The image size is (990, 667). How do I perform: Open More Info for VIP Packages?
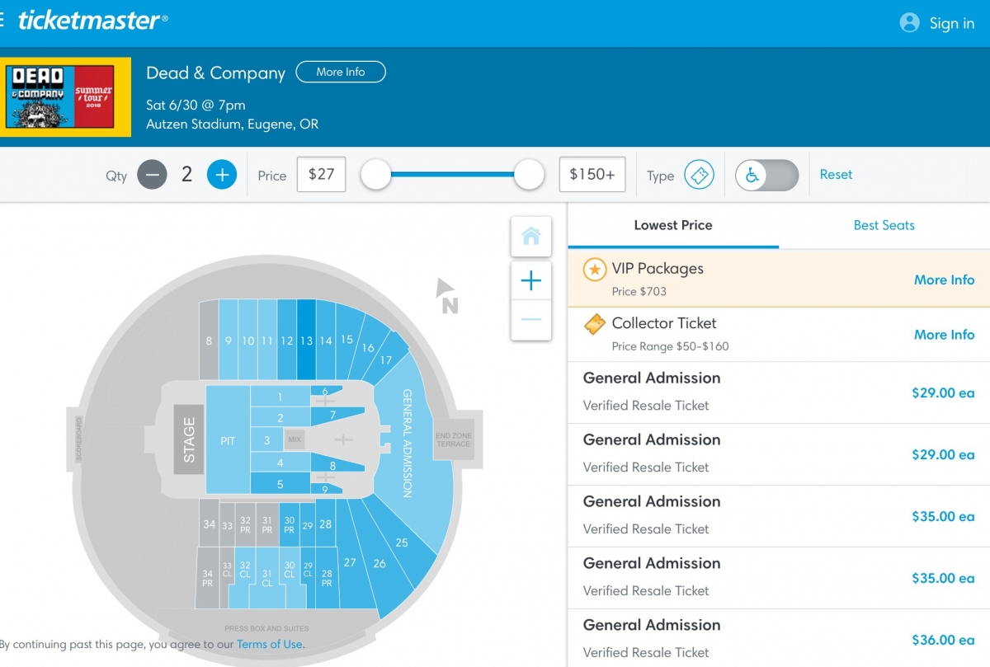pos(944,279)
